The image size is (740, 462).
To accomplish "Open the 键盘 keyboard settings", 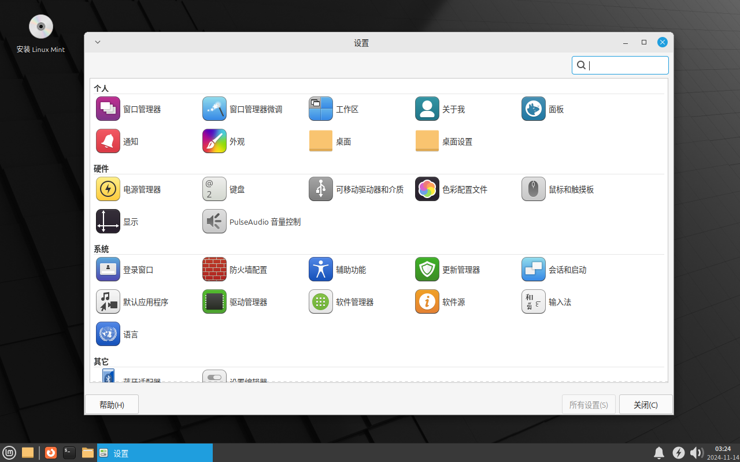I will (x=223, y=189).
